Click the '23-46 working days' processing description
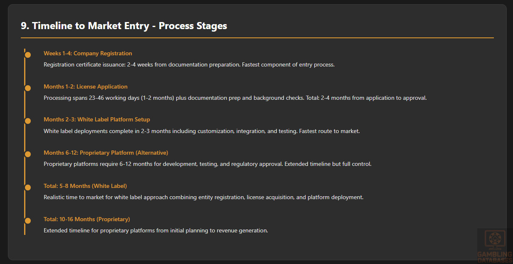This screenshot has height=264, width=513. (x=235, y=98)
